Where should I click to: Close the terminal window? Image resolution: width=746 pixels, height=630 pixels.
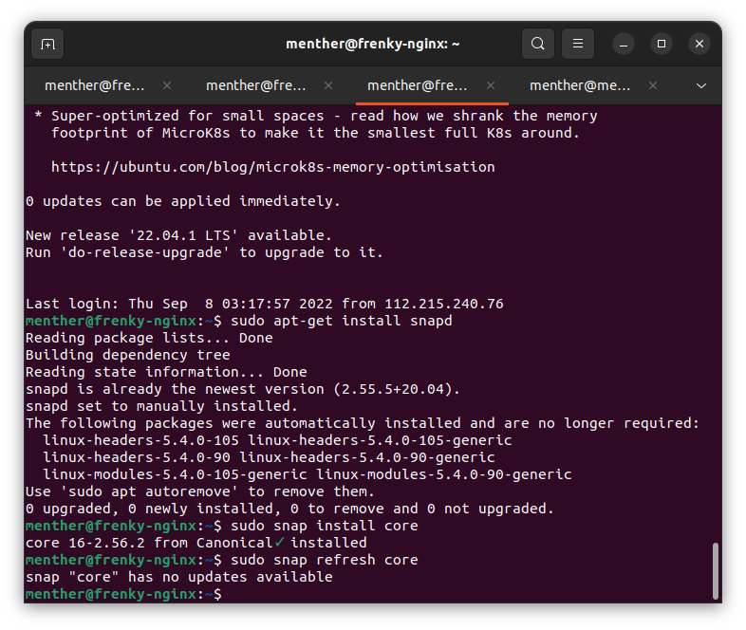[x=699, y=44]
